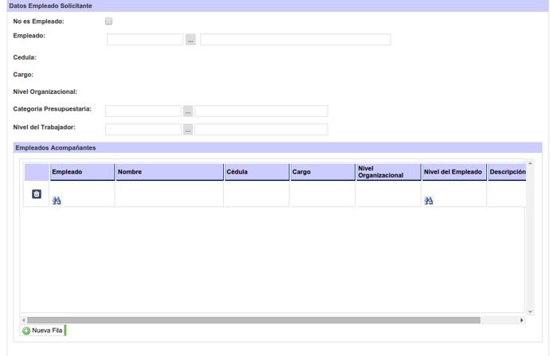
Task: Open Empleado lookup ellipsis button
Action: [x=191, y=40]
